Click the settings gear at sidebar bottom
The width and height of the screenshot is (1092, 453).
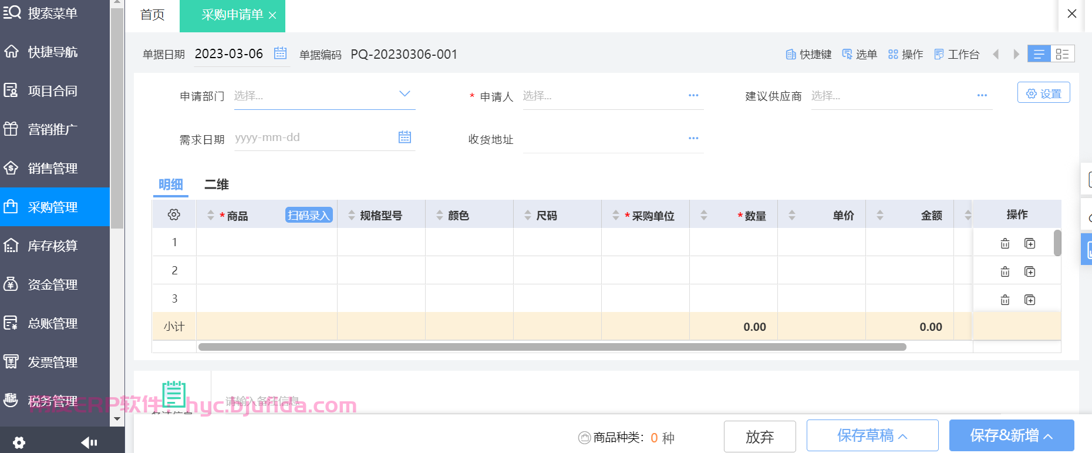tap(19, 442)
